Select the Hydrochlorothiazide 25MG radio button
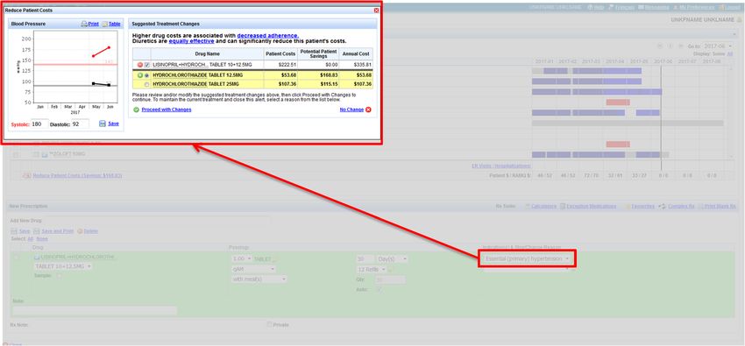The width and height of the screenshot is (745, 346). coord(147,84)
